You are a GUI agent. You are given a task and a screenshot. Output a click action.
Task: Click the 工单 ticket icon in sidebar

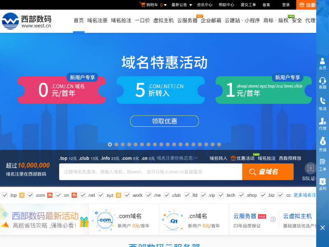(322, 163)
